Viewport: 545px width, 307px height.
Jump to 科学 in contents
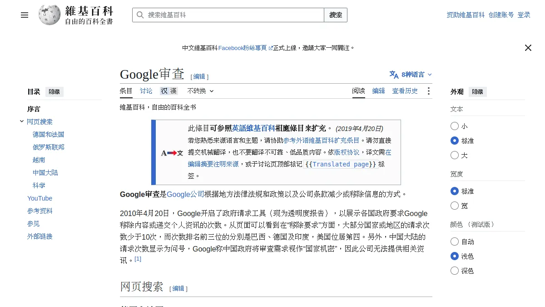pos(39,186)
